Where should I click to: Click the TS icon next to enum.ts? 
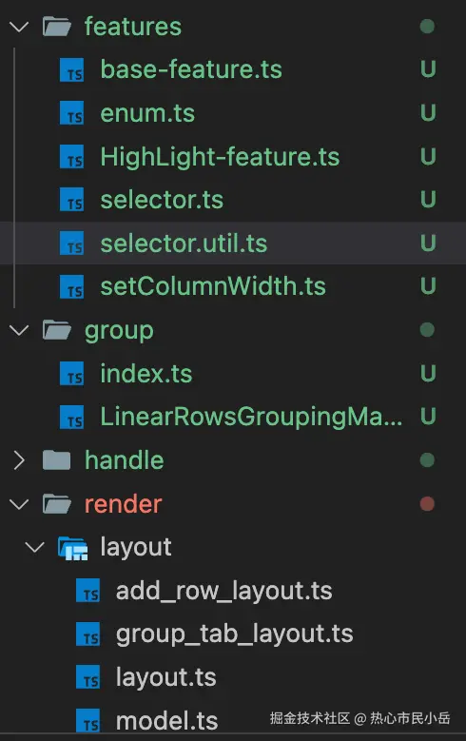[72, 113]
